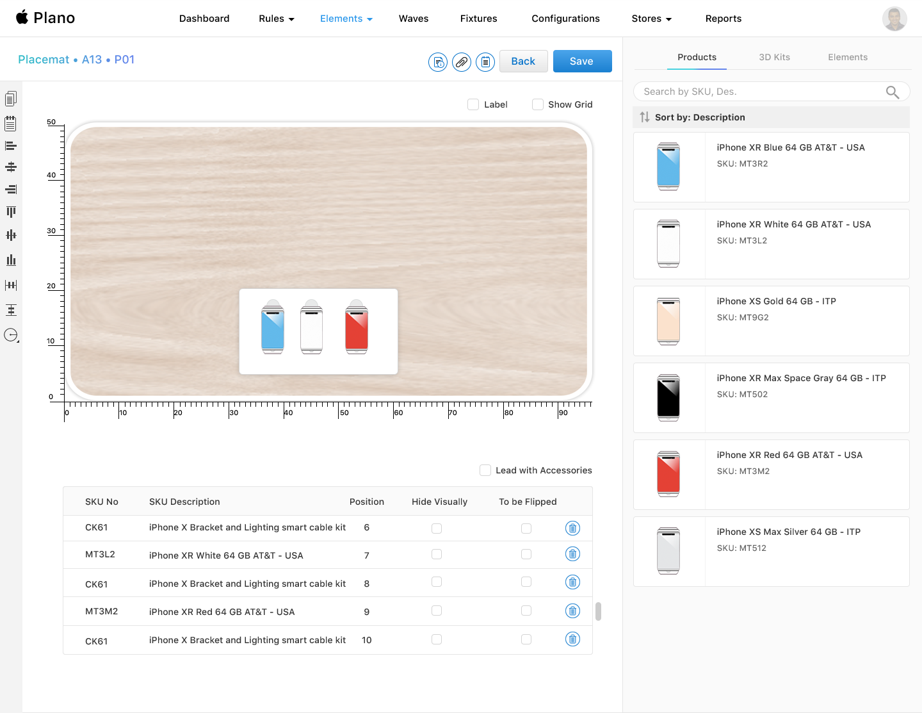922x713 pixels.
Task: Open the notes icon next to Back
Action: 485,62
